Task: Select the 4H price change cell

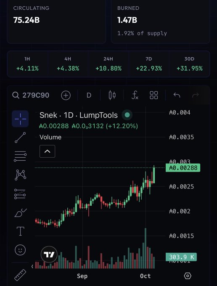Action: click(68, 64)
